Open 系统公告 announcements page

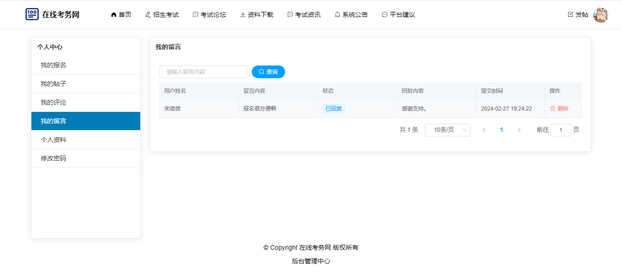pos(351,15)
